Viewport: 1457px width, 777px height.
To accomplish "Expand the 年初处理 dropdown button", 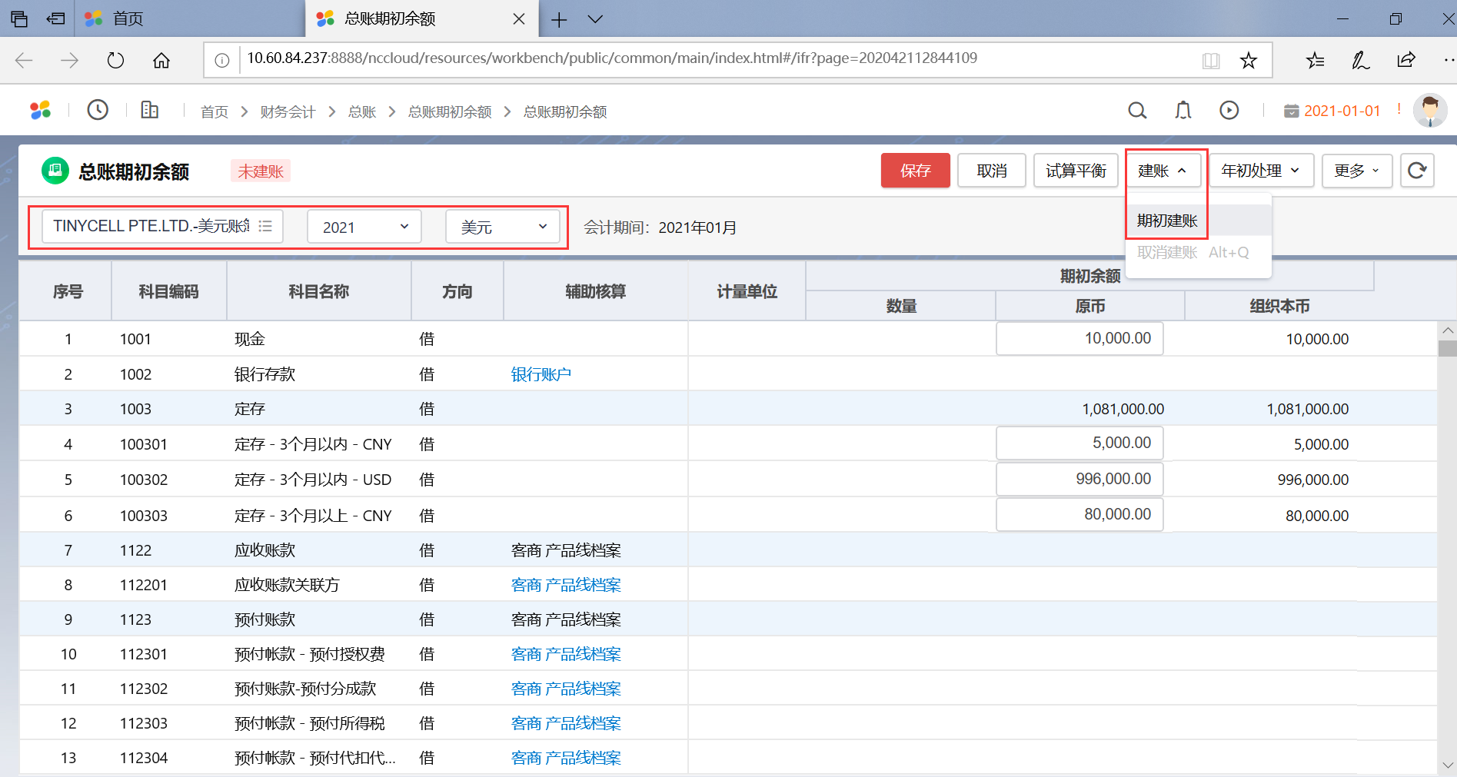I will click(1261, 171).
